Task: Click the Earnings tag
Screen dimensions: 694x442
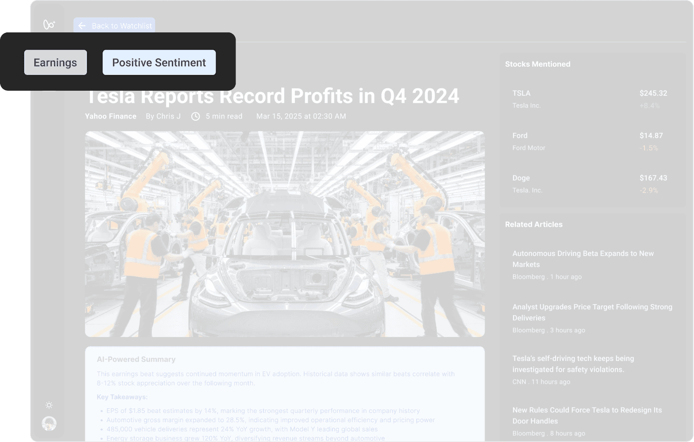Action: coord(56,62)
